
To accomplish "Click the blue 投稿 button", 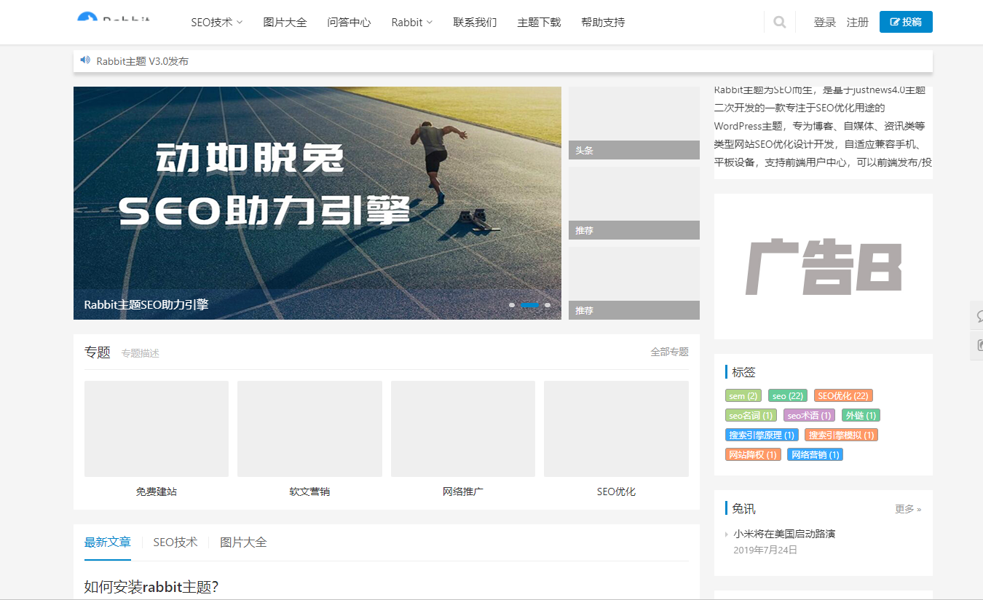I will tap(906, 22).
